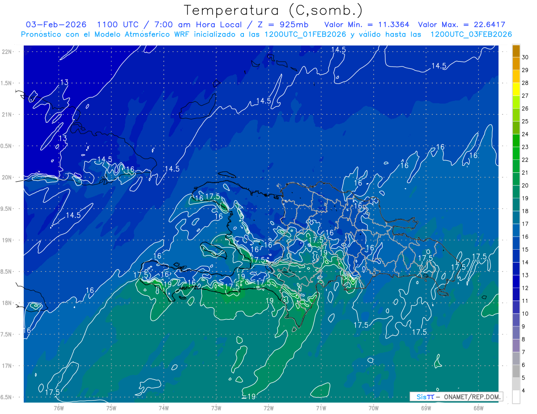
Task: Click the color bar value '25'
Action: (x=525, y=121)
